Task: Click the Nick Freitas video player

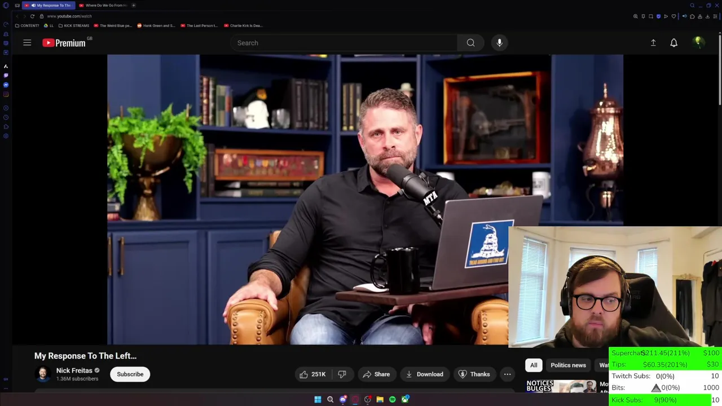Action: [365, 199]
